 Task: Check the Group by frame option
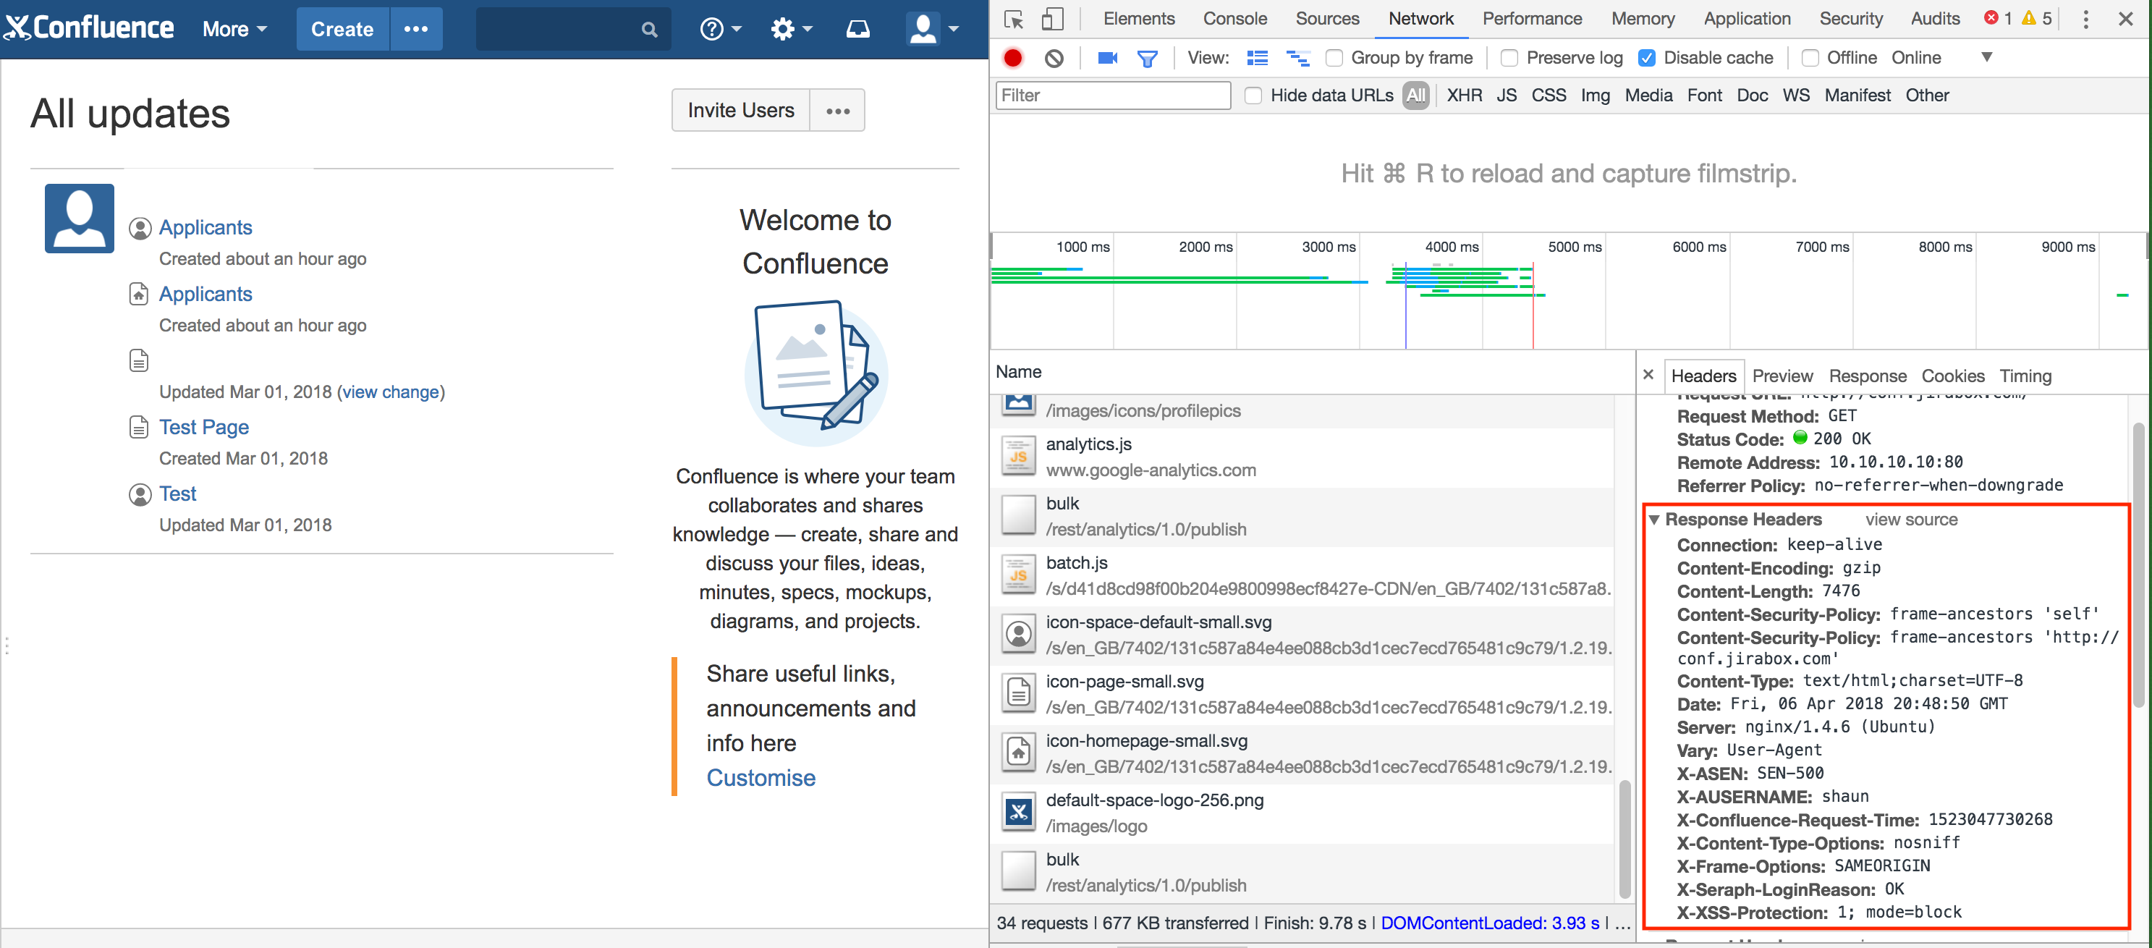coord(1334,58)
